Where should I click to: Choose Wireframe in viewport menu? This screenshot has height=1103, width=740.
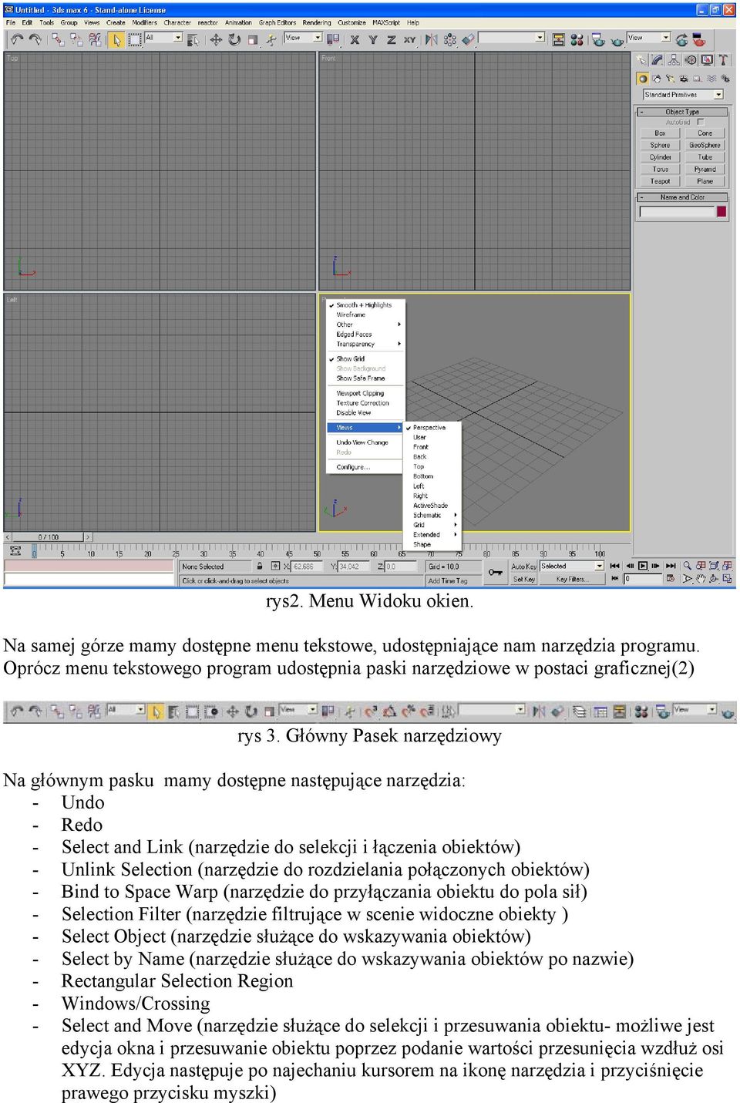(351, 315)
